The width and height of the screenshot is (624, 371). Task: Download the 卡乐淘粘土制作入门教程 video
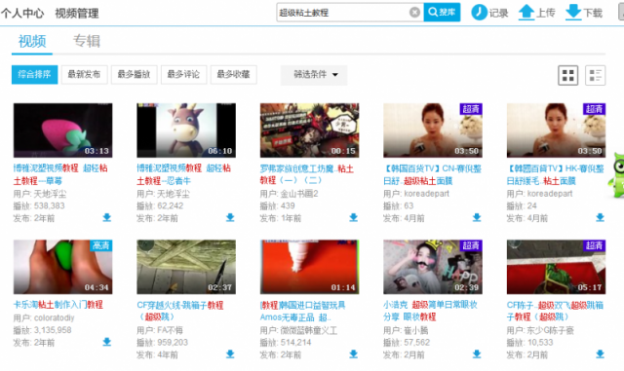(106, 342)
